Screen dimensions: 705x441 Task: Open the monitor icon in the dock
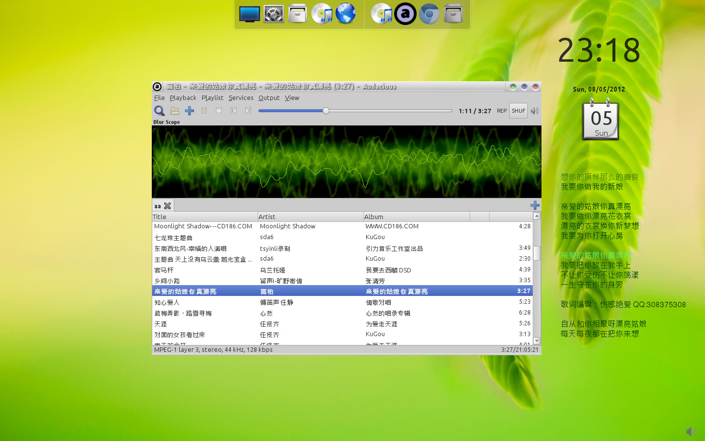[x=250, y=14]
